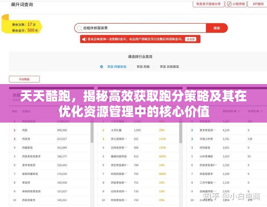This screenshot has width=267, height=207.
Task: Click the value 622,617
Action: pos(62,139)
